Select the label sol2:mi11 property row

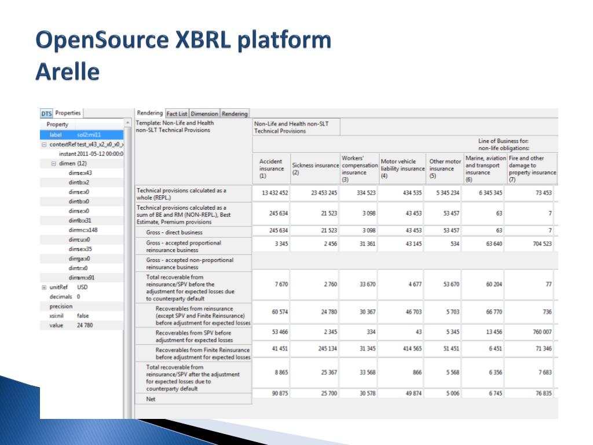(x=82, y=134)
